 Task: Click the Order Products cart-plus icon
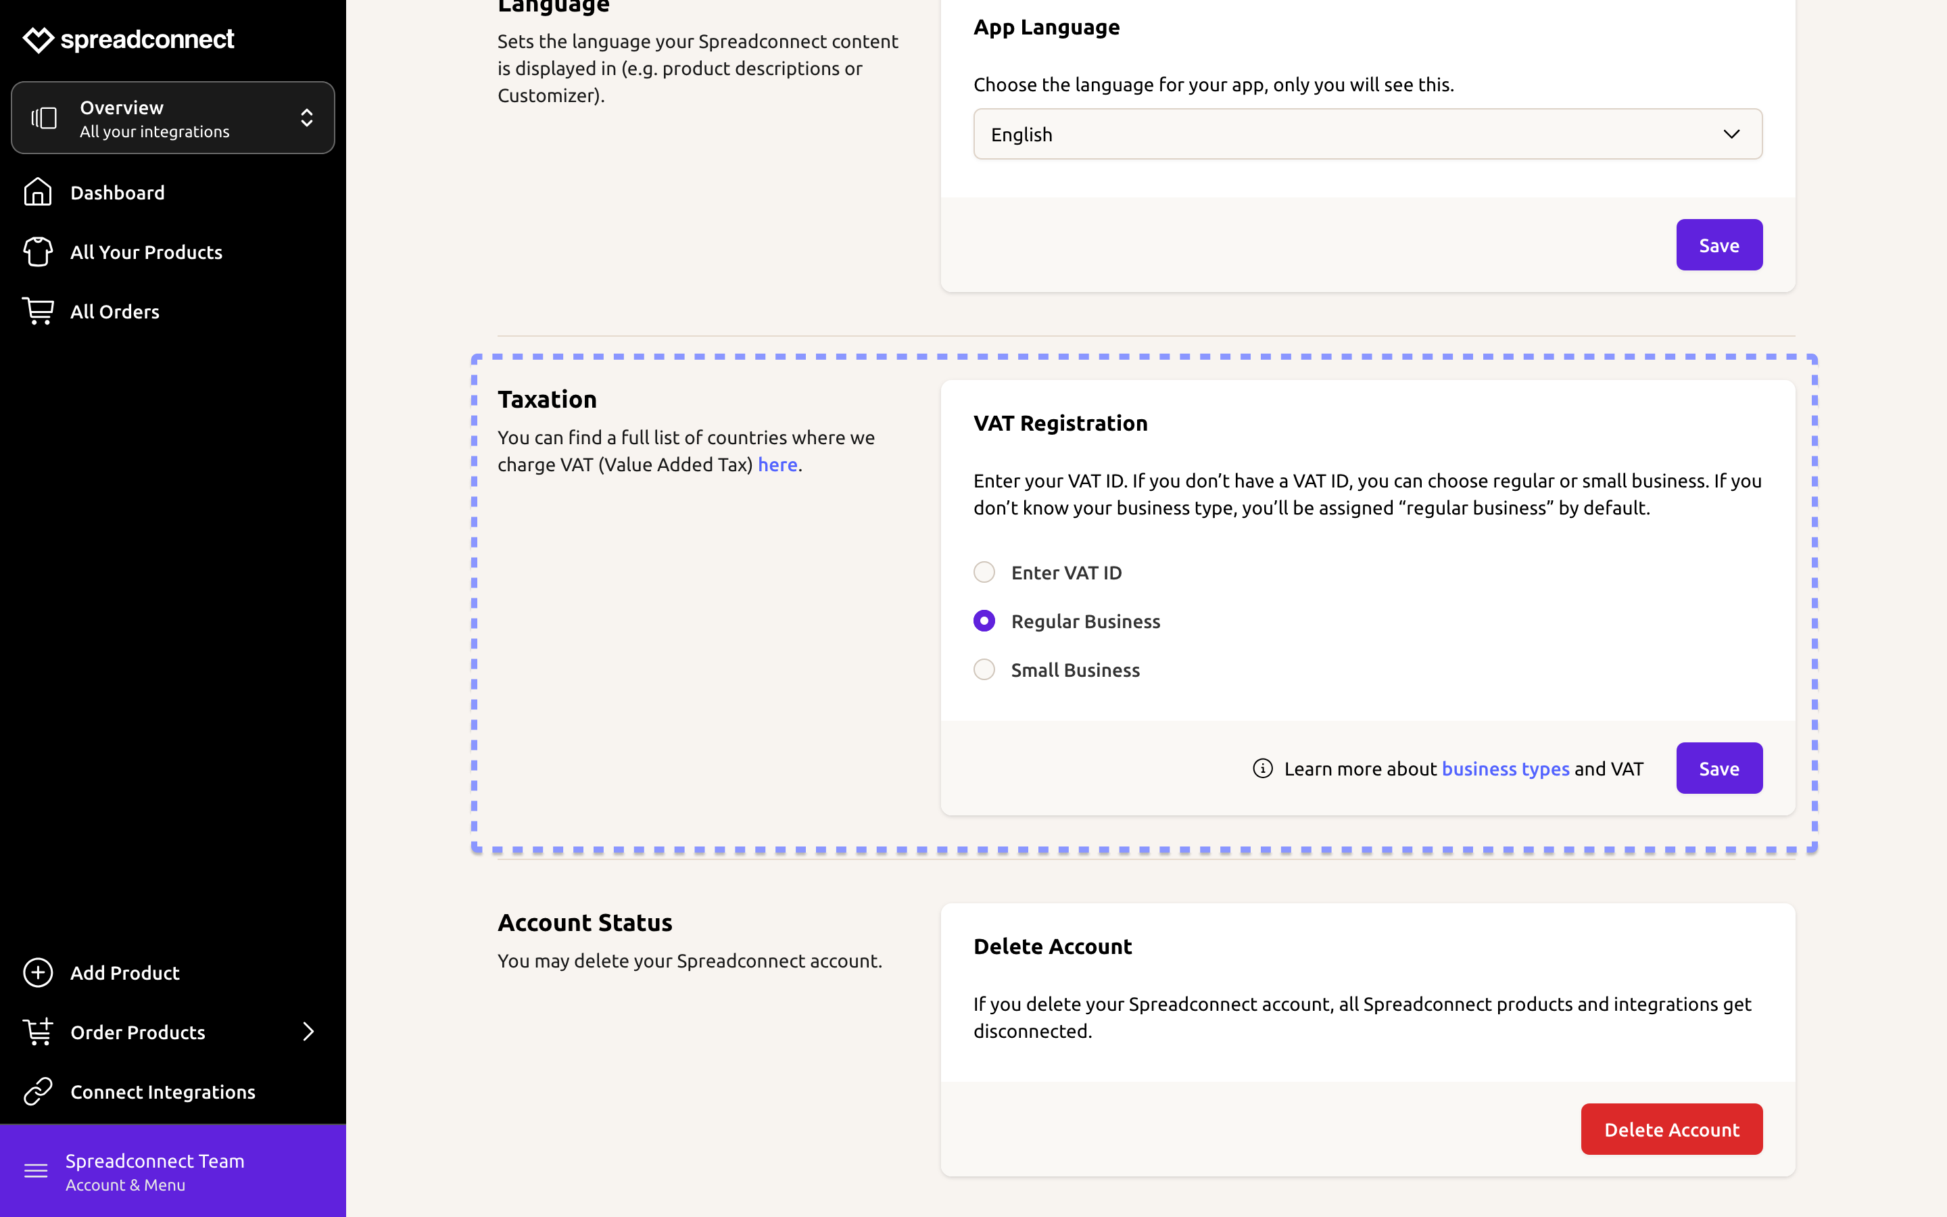pyautogui.click(x=38, y=1032)
